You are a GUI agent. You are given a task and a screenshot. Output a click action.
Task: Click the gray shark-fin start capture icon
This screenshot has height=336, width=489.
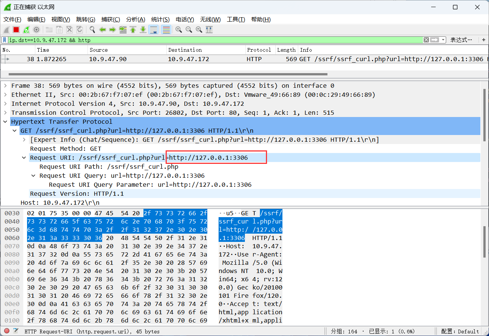click(x=6, y=30)
